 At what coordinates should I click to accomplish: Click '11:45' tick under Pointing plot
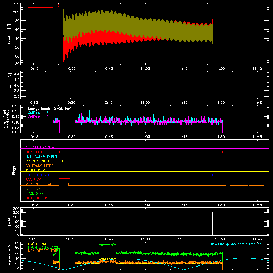click(257, 69)
